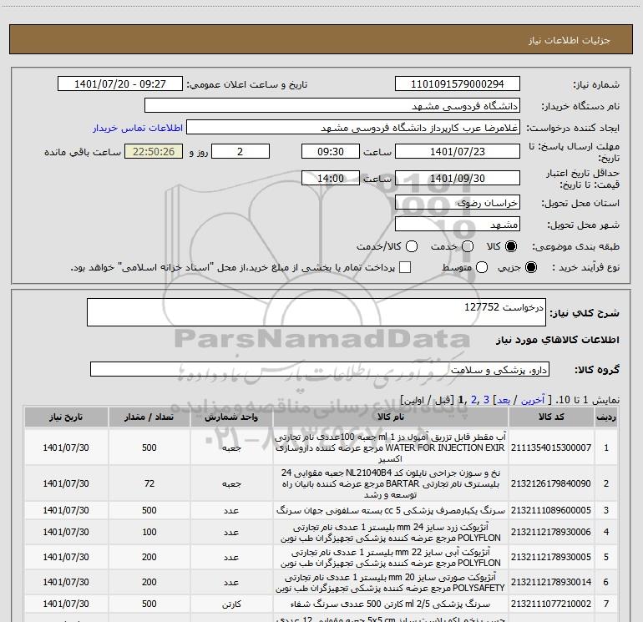643x622 pixels.
Task: Click the ردیف column header
Action: click(606, 417)
